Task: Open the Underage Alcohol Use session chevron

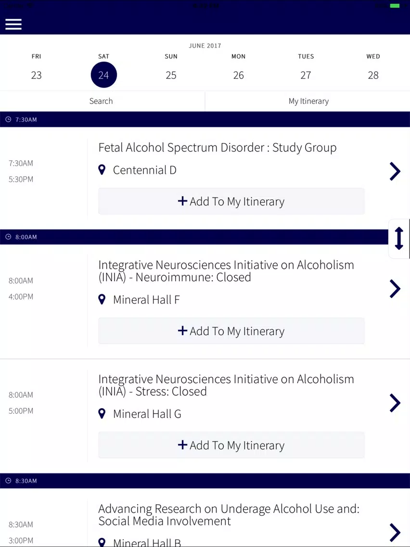Action: point(395,532)
